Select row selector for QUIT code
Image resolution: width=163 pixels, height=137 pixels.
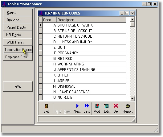pyautogui.click(x=40, y=48)
